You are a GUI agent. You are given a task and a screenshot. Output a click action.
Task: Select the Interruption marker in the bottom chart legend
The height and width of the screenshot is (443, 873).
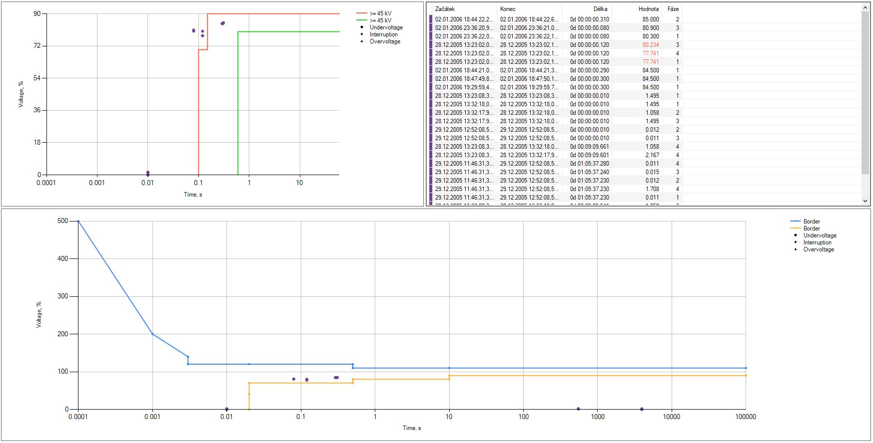(796, 242)
